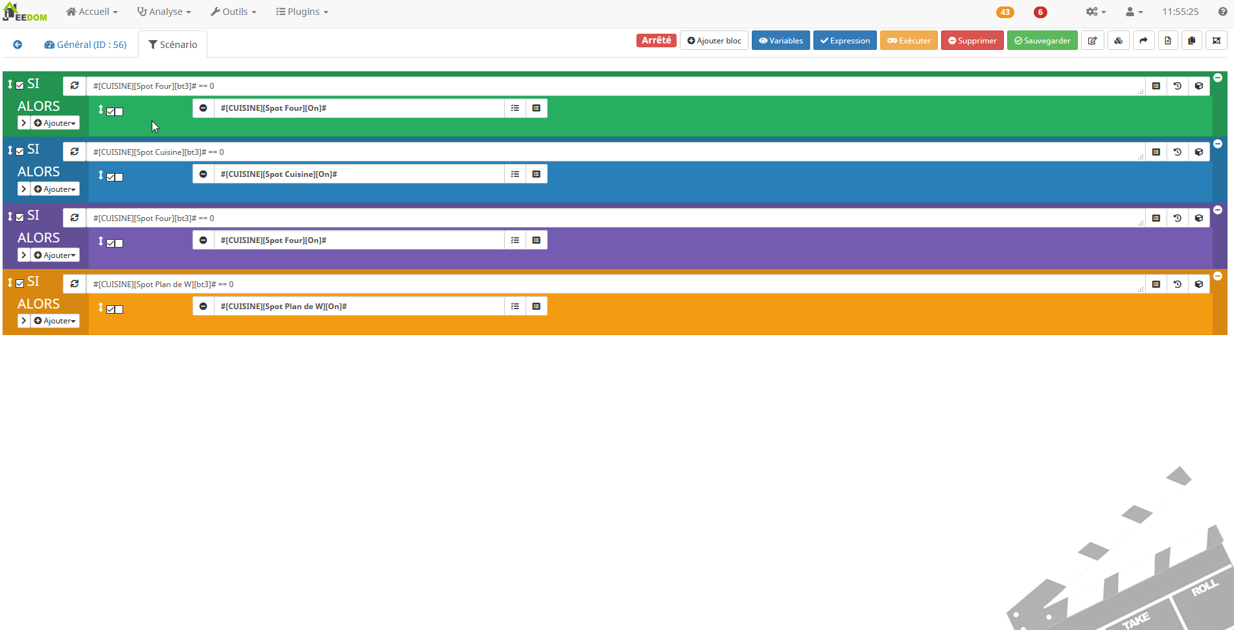Go back using the blue arrow icon
1234x630 pixels.
coord(17,45)
